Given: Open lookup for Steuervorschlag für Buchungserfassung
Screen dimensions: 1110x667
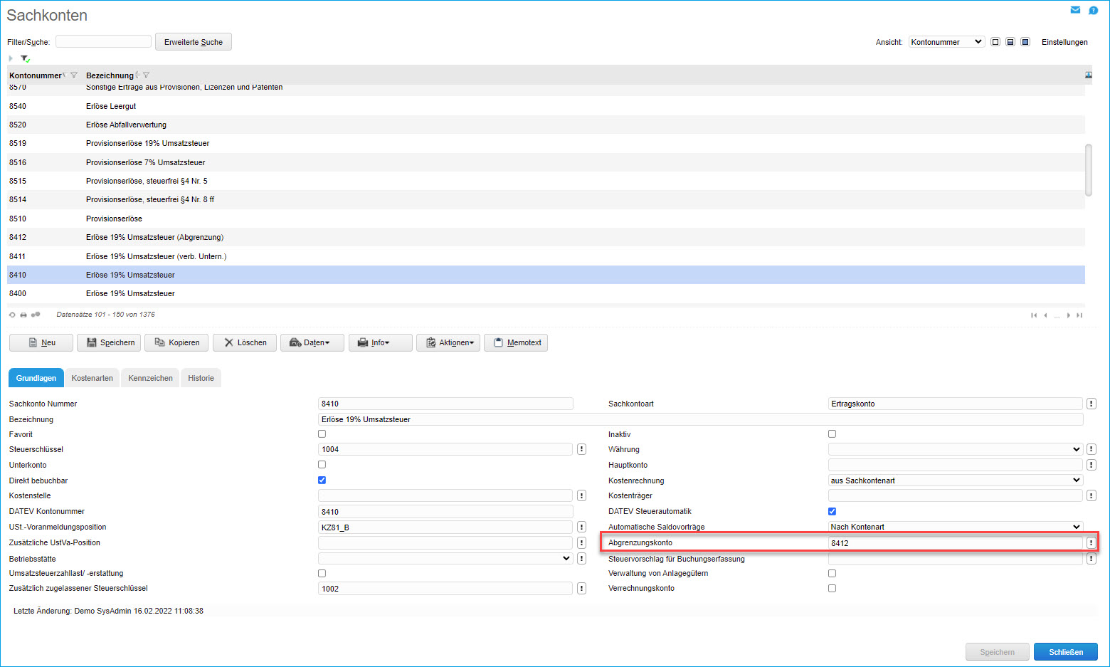Looking at the screenshot, I should coord(1091,559).
